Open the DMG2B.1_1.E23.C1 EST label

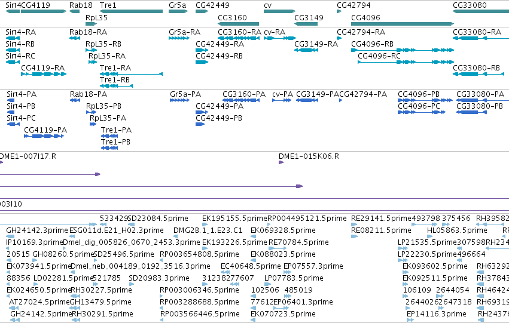coord(208,230)
